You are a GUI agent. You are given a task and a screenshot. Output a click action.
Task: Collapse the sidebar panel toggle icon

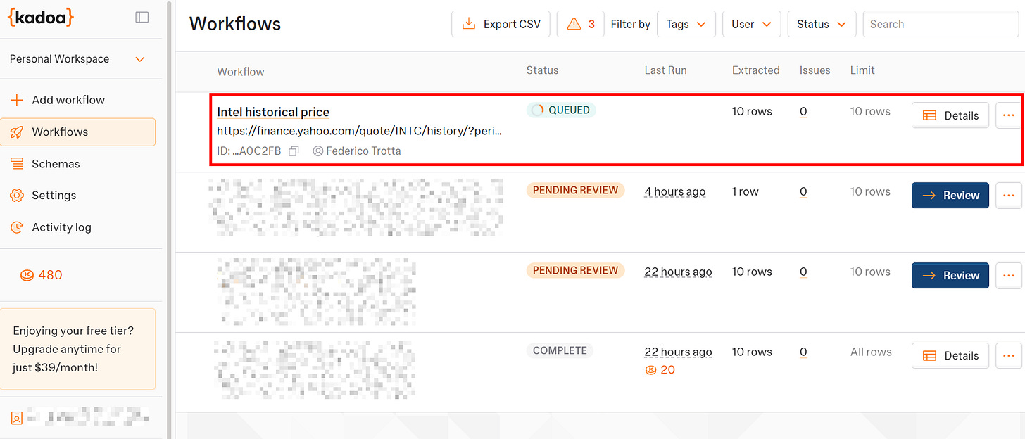pos(142,17)
